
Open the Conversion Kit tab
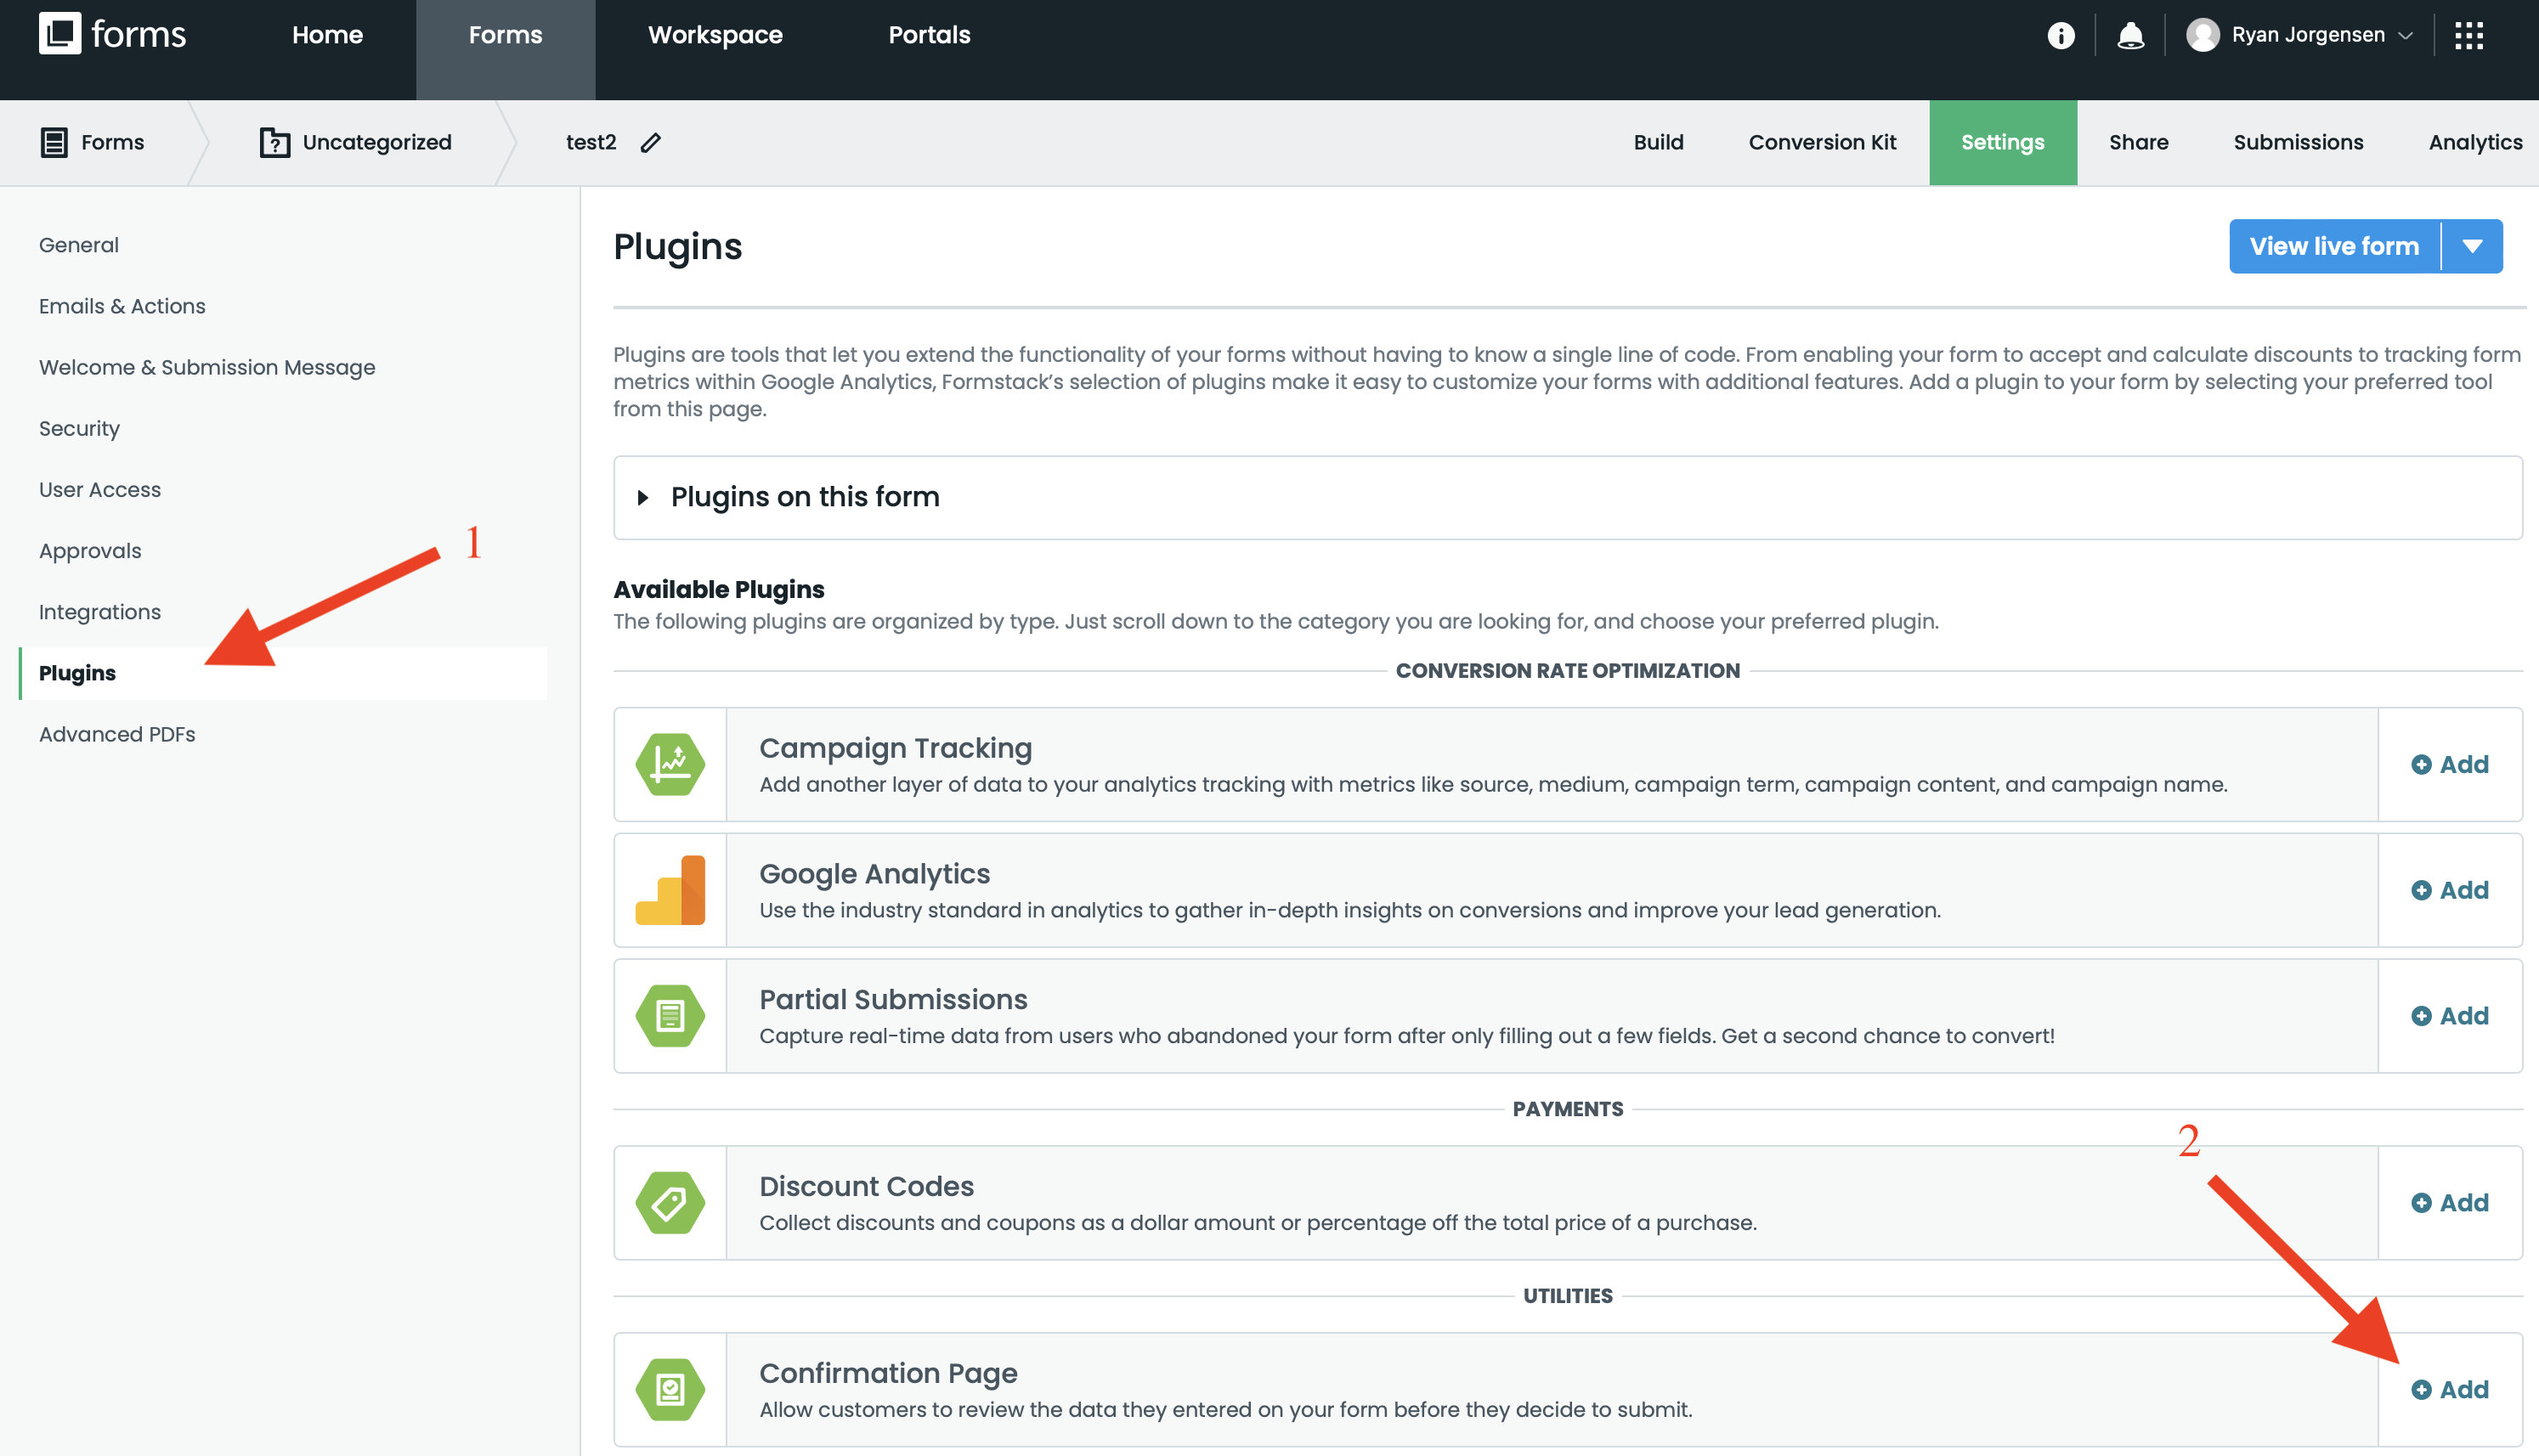pos(1821,142)
